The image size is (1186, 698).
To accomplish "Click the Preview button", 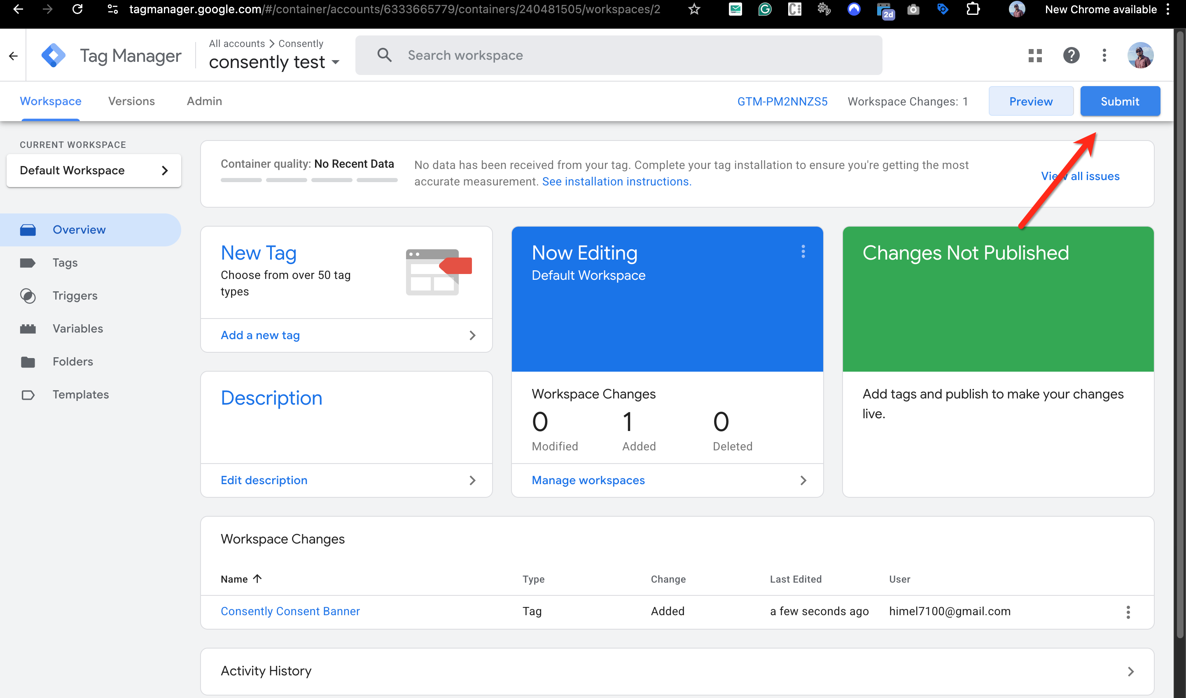I will coord(1030,101).
